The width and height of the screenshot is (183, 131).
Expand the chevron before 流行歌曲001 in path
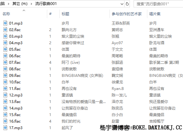(x=31, y=4)
